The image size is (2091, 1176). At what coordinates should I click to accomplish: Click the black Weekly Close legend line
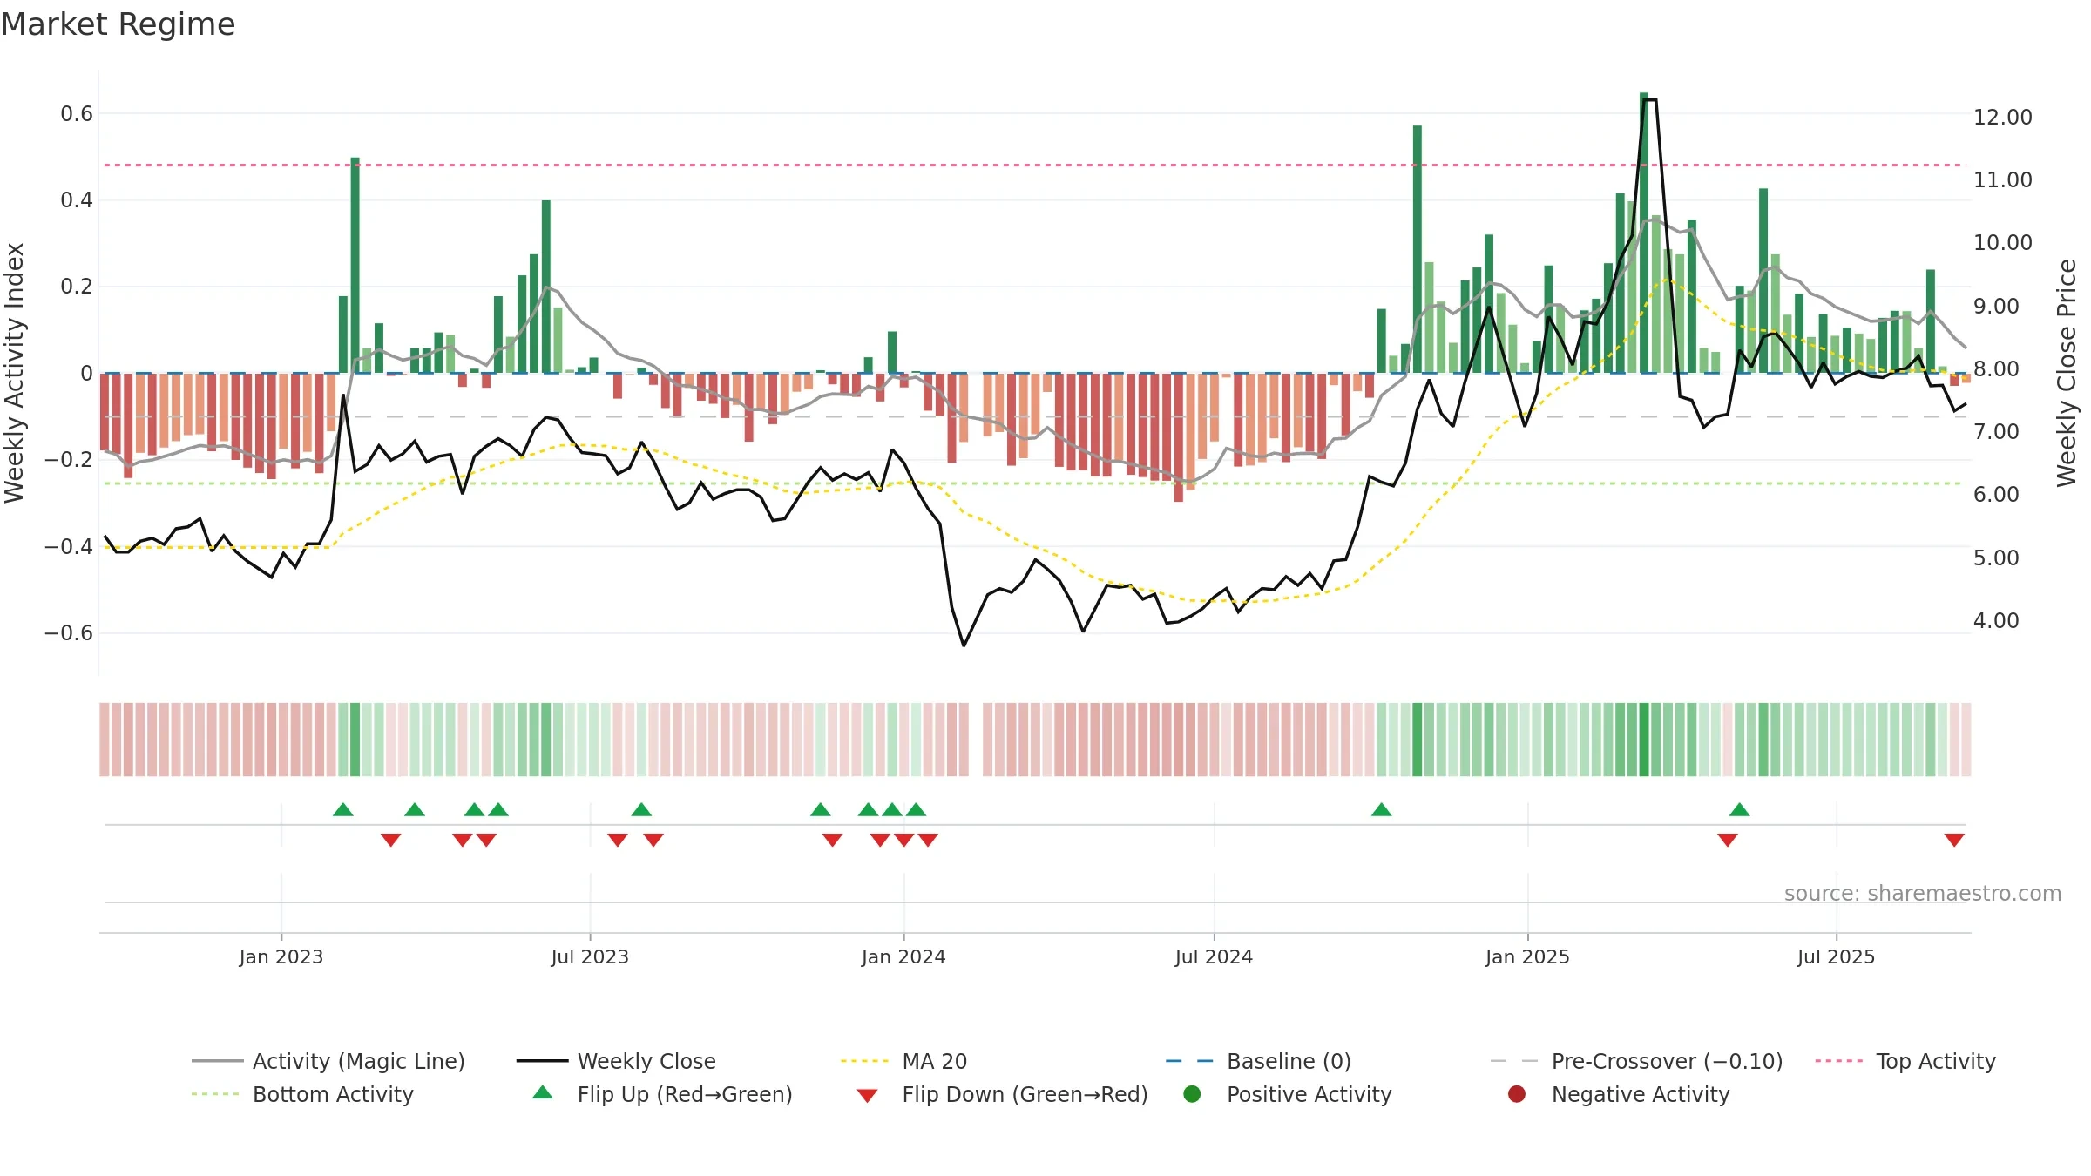pyautogui.click(x=542, y=1061)
